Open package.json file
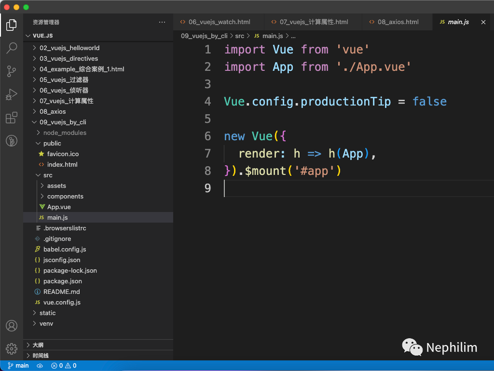The image size is (494, 371). tap(98, 281)
